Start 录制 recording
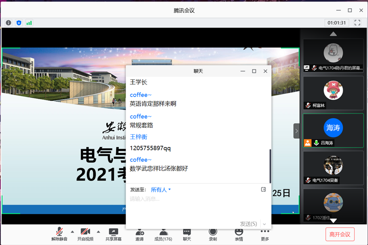This screenshot has height=245, width=368. point(213,234)
